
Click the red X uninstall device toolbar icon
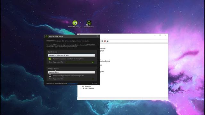click(105, 41)
